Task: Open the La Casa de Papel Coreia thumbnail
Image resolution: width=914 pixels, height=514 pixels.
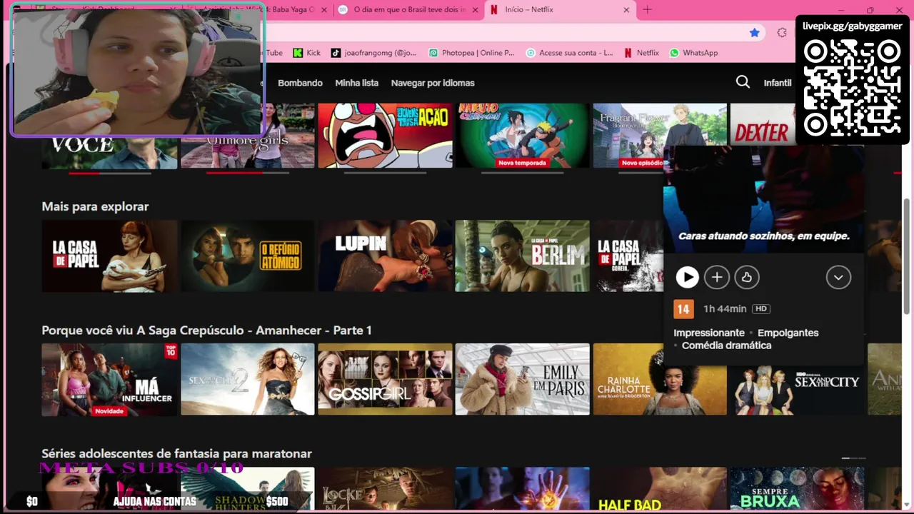Action: (628, 256)
